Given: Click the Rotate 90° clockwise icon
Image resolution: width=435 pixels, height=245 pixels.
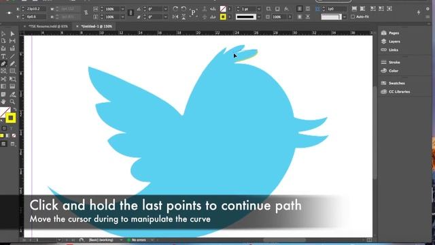Looking at the screenshot, I should (175, 9).
